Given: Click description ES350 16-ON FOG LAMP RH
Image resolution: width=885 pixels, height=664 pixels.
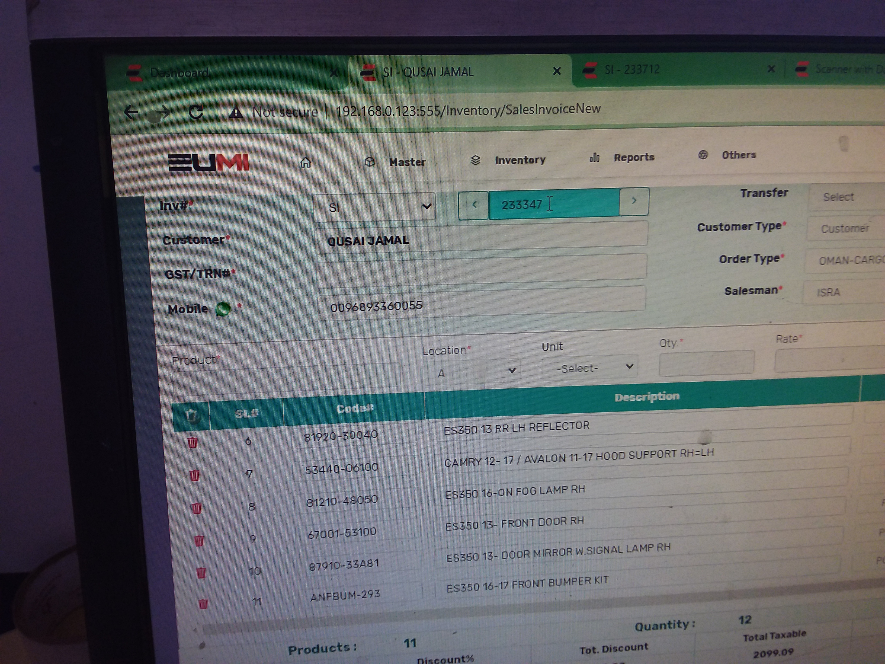Looking at the screenshot, I should click(x=515, y=491).
